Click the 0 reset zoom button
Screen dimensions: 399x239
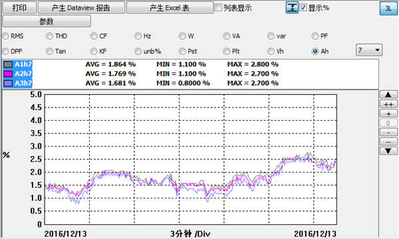(x=388, y=123)
